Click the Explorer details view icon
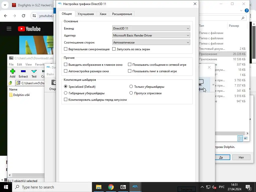This screenshot has width=256, height=192. [240, 138]
